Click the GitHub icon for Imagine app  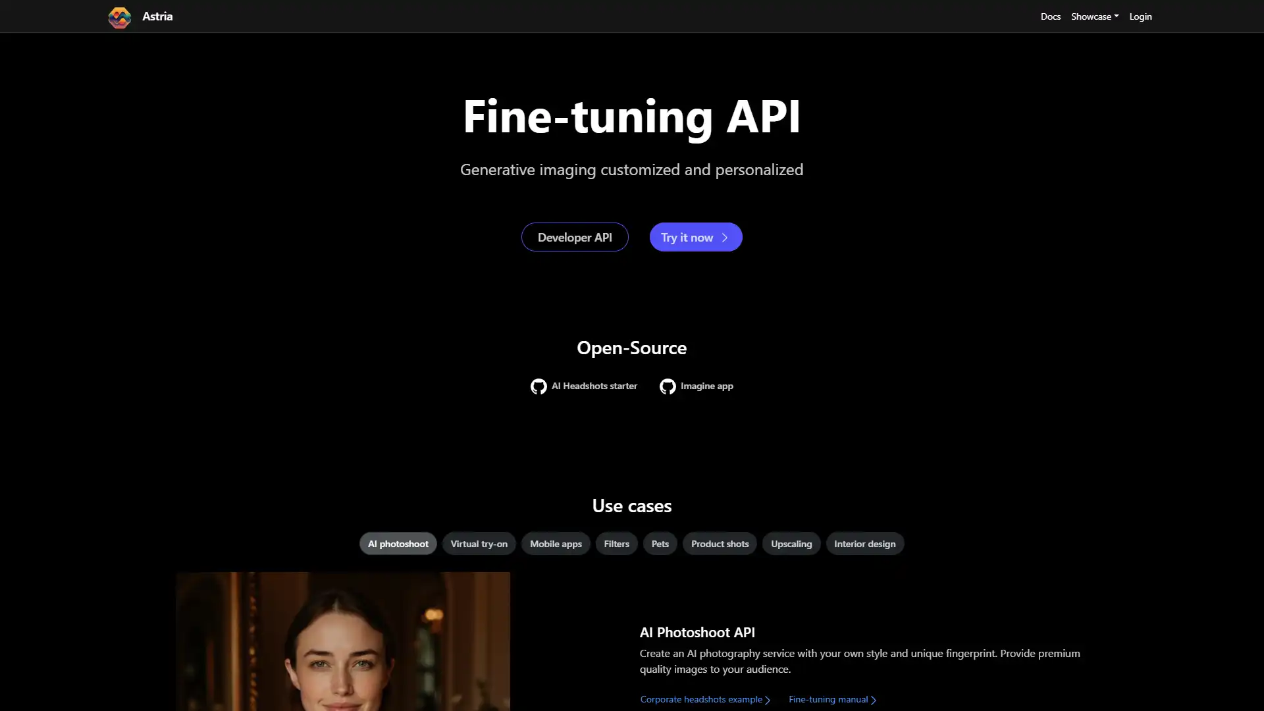pos(668,385)
